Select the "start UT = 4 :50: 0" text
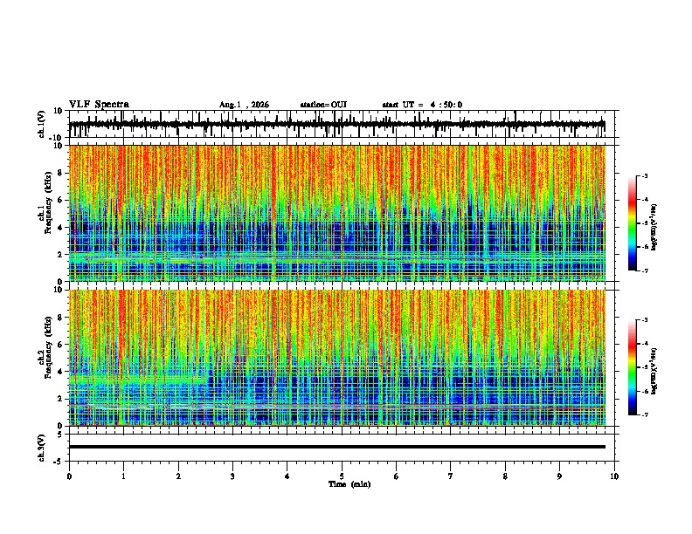Image resolution: width=692 pixels, height=534 pixels. tap(422, 105)
